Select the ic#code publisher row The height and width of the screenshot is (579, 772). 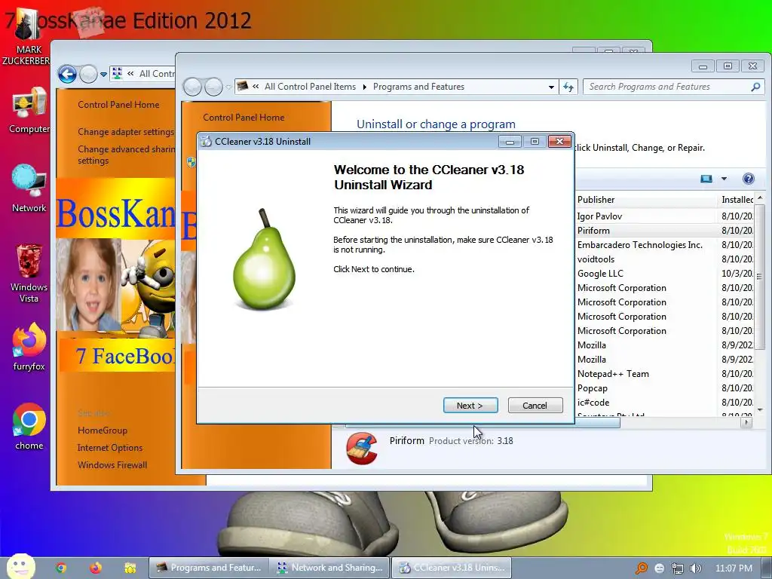pyautogui.click(x=593, y=403)
